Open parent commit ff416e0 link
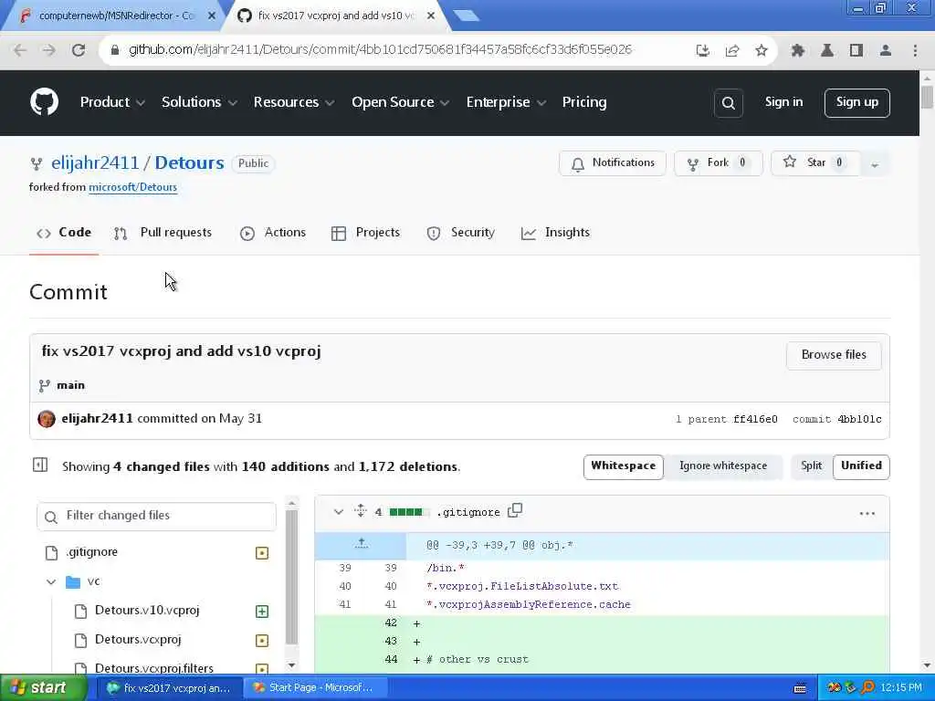Viewport: 935px width, 701px height. click(x=755, y=419)
